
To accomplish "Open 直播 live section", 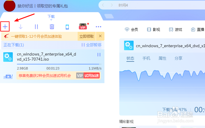I will 198,30.
